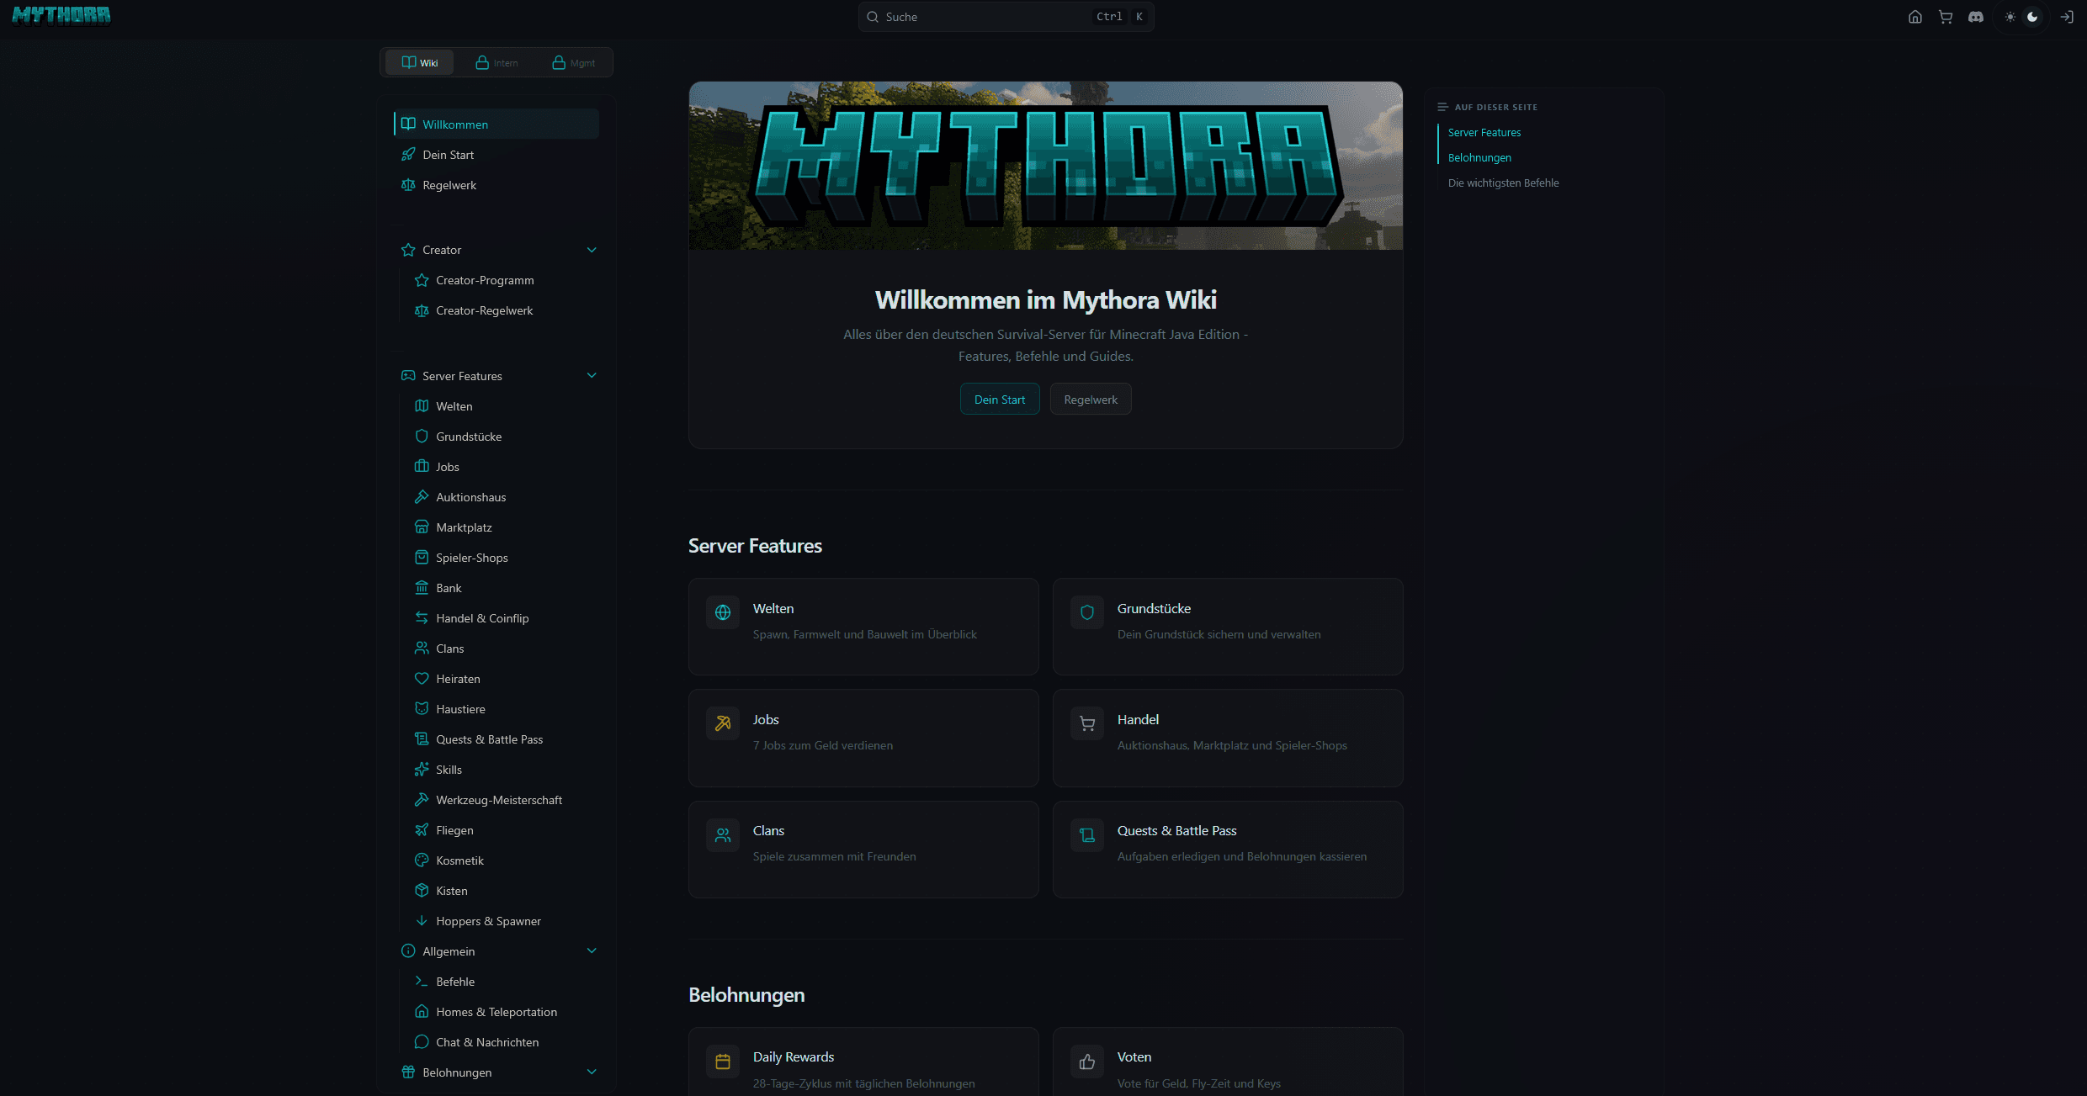Collapse the Creator section chevron
The image size is (2087, 1096).
592,250
